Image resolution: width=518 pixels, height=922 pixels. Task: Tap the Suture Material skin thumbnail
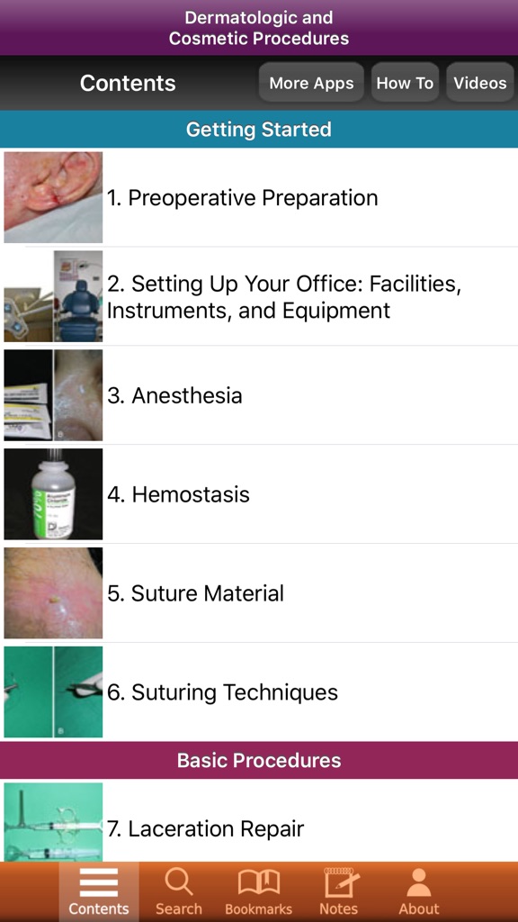click(53, 592)
